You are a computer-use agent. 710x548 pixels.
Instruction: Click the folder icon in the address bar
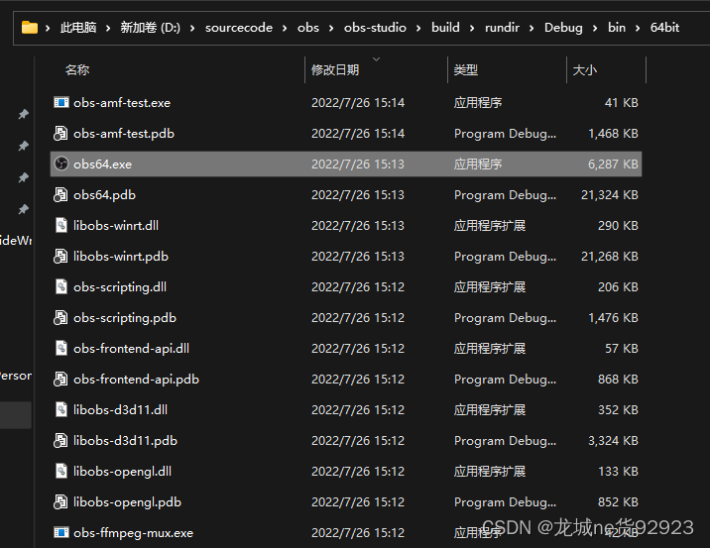click(x=30, y=28)
